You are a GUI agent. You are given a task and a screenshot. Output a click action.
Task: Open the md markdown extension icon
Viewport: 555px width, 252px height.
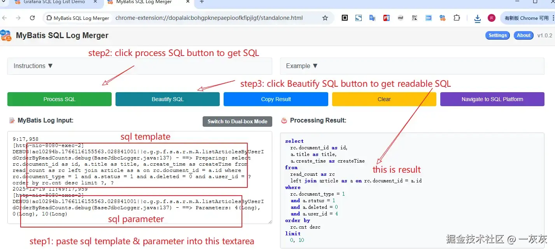(401, 18)
